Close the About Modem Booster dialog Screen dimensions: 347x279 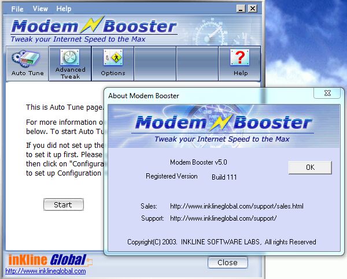pyautogui.click(x=327, y=93)
